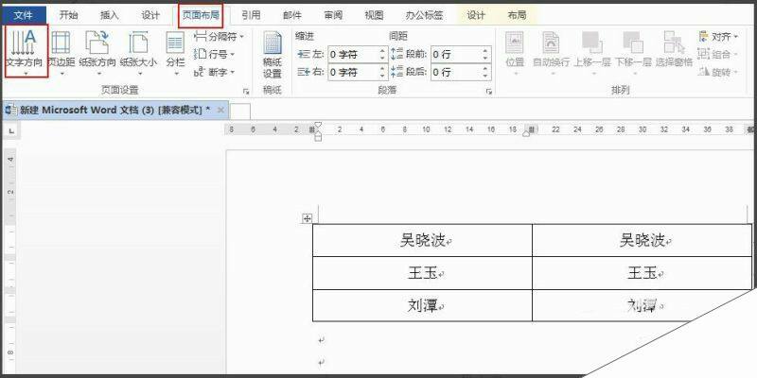
Task: Select the 下移一层 send backward button
Action: point(633,53)
